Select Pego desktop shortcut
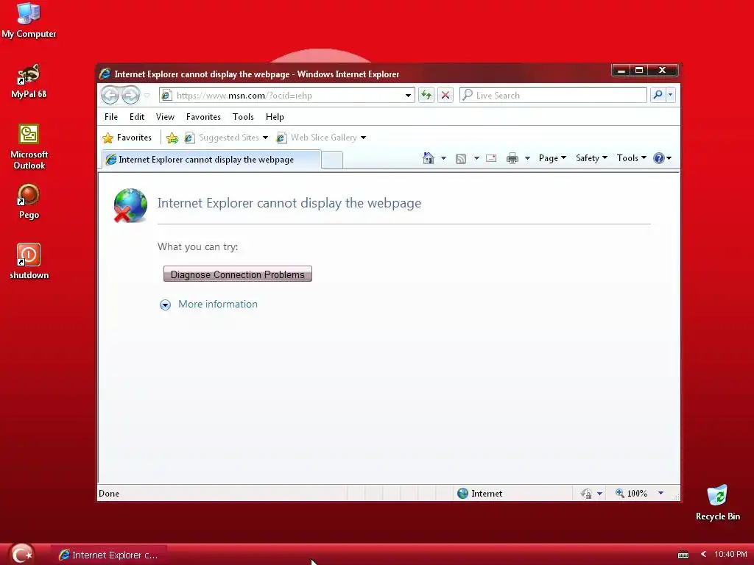Screen dimensions: 754x565 pos(29,202)
